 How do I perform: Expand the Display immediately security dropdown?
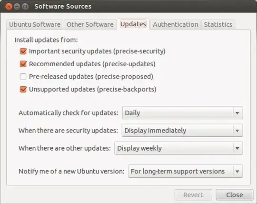(x=182, y=131)
